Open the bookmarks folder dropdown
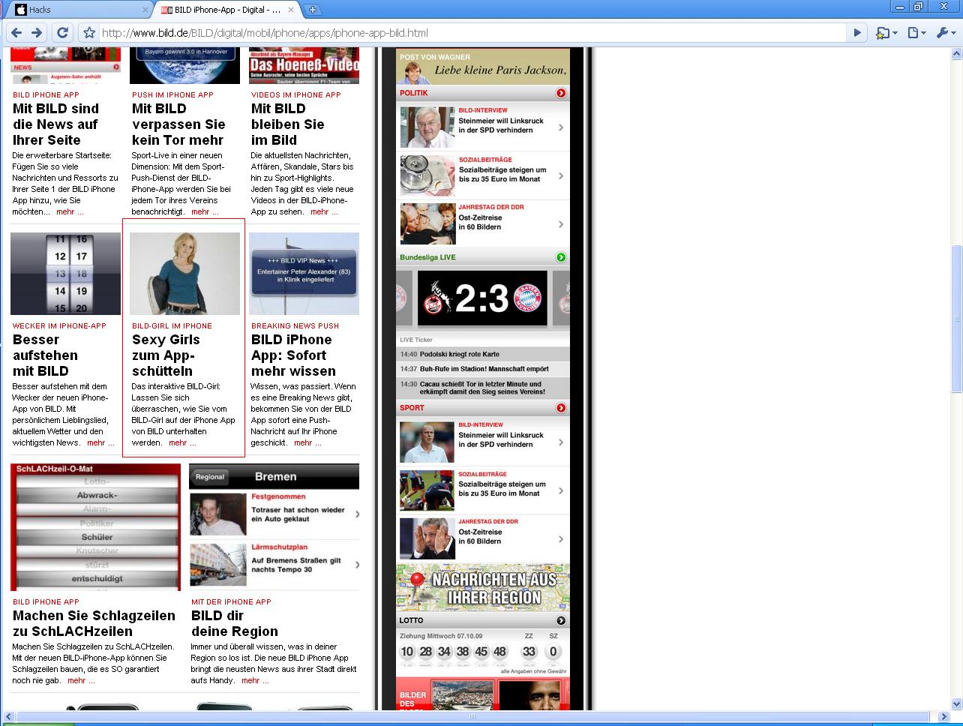The width and height of the screenshot is (963, 726). pyautogui.click(x=886, y=33)
